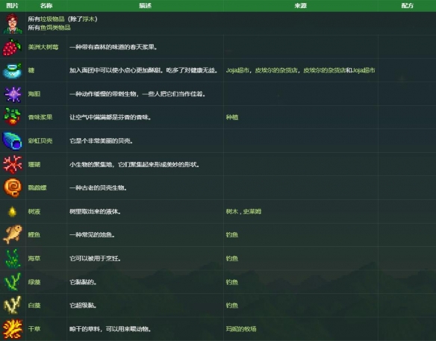This screenshot has height=341, width=436.
Task: Click the sugar jar icon
Action: tap(12, 71)
